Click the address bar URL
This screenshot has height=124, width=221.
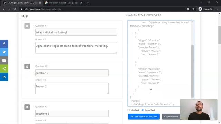(43, 9)
